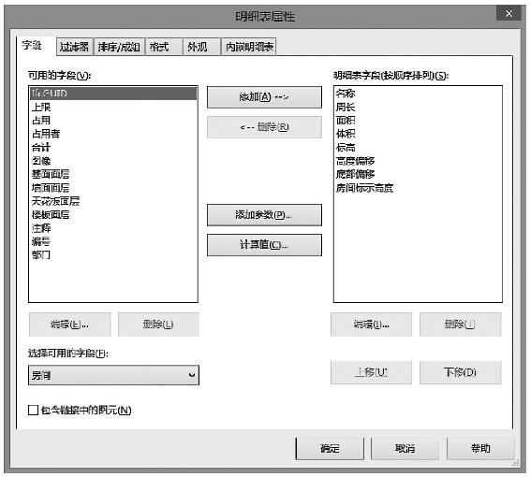
Task: Switch to the 过滤器 tab
Action: click(x=75, y=47)
